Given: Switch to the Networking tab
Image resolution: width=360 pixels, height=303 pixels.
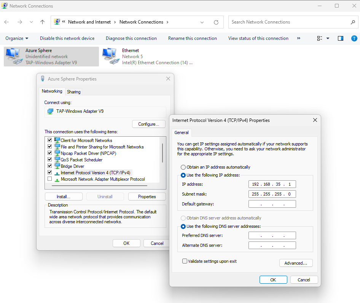Looking at the screenshot, I should click(x=52, y=91).
